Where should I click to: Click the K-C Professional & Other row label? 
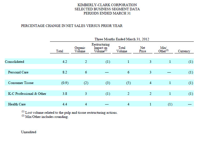pos(27,94)
